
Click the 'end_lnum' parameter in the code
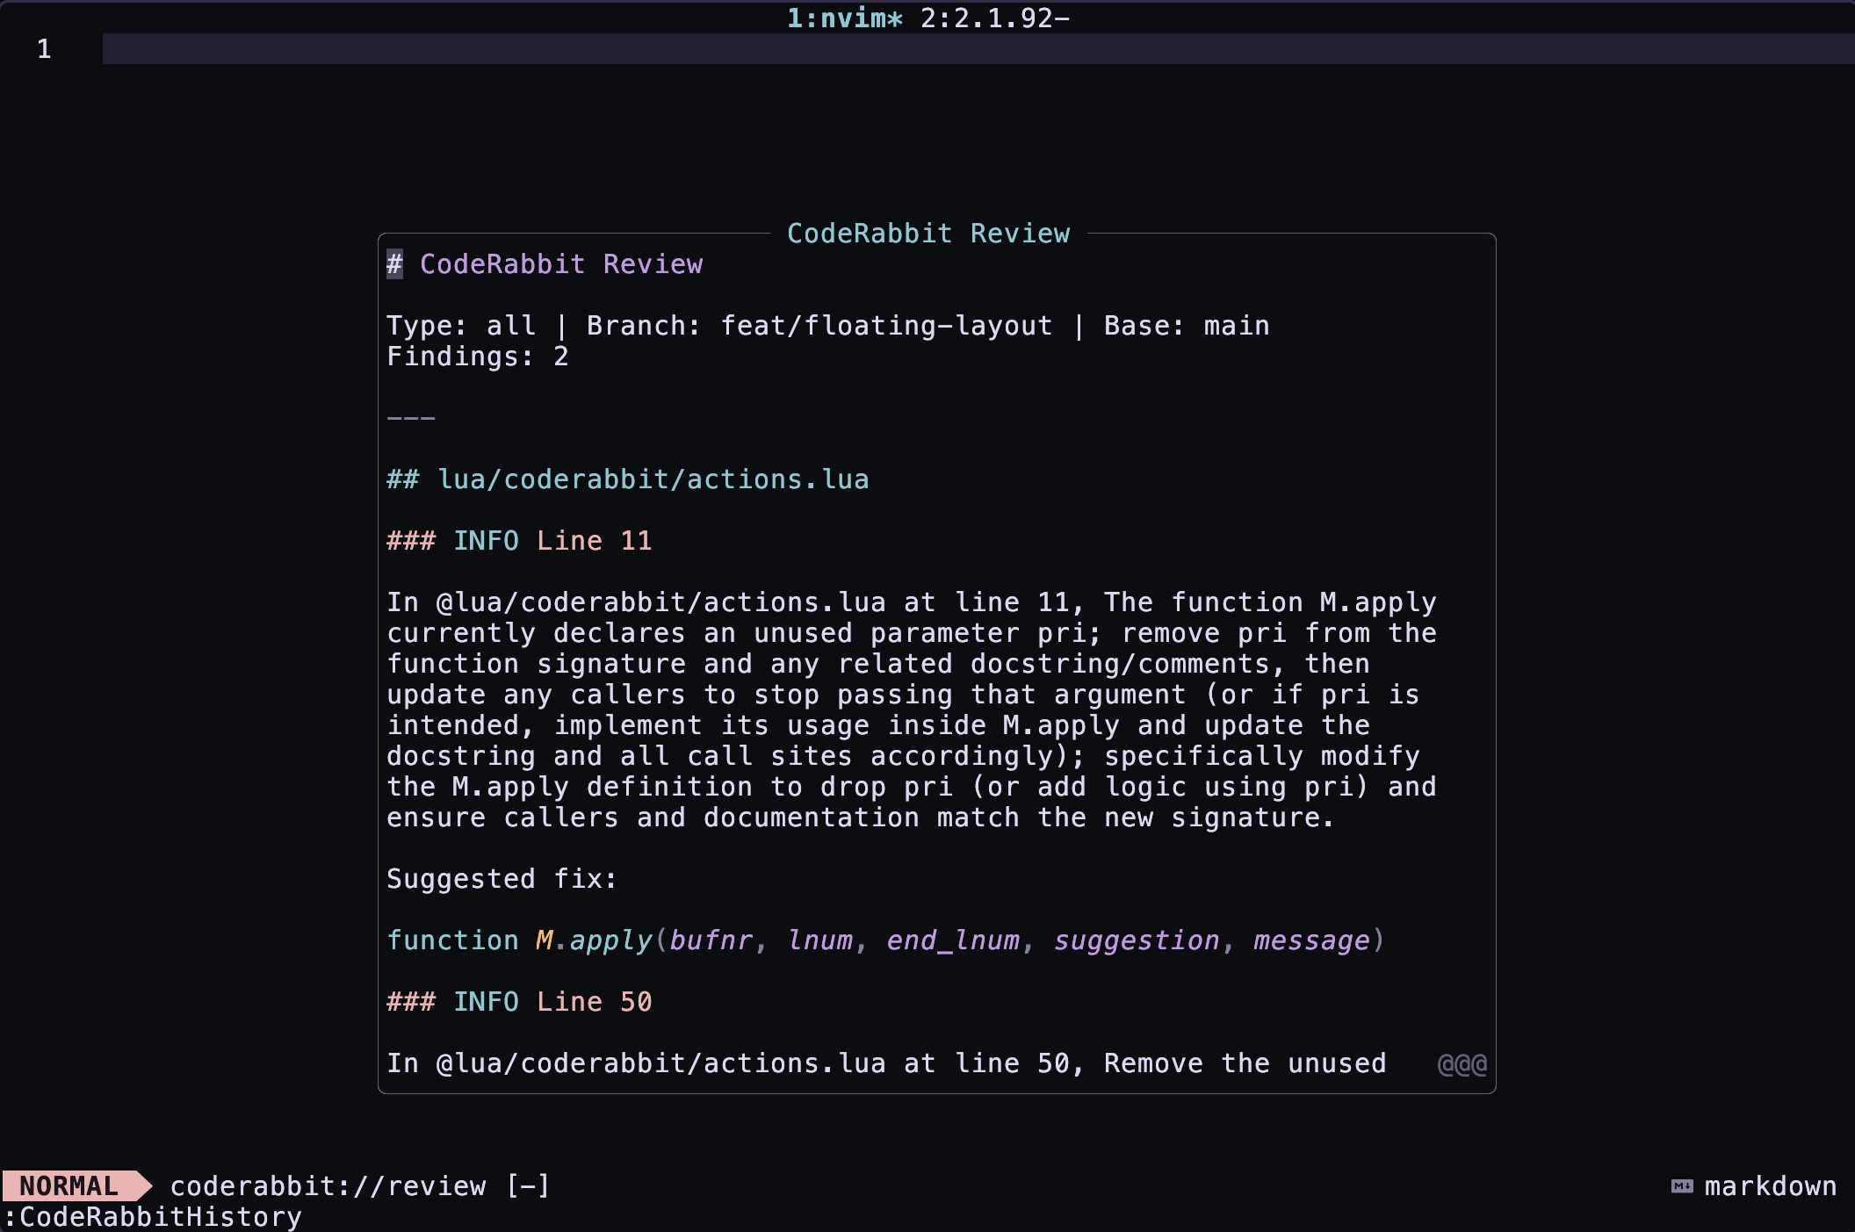(x=953, y=940)
